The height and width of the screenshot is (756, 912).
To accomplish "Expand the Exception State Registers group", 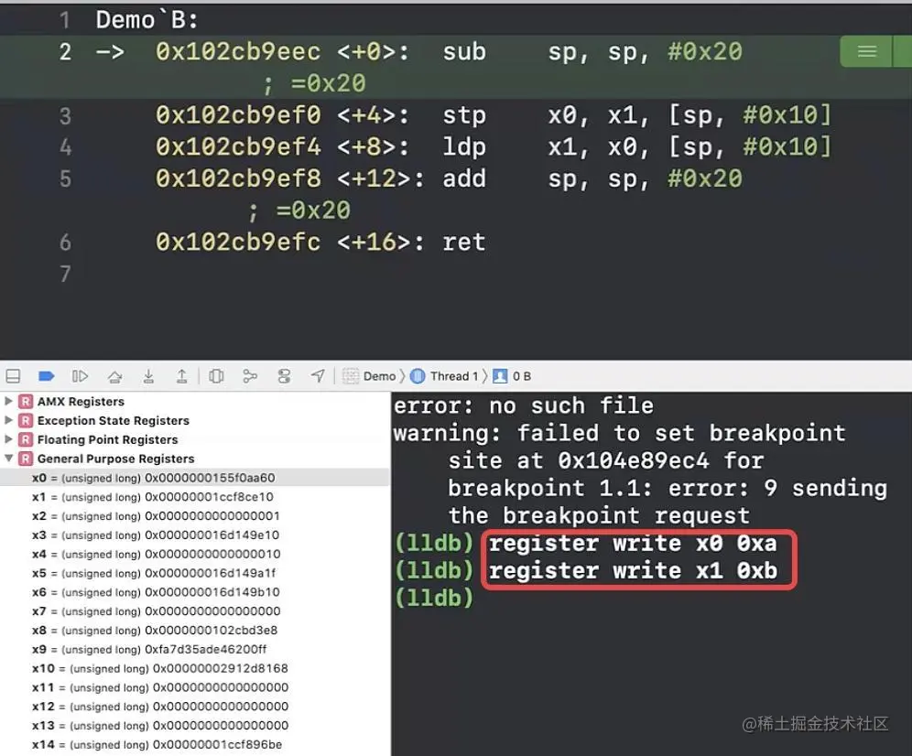I will pyautogui.click(x=9, y=420).
